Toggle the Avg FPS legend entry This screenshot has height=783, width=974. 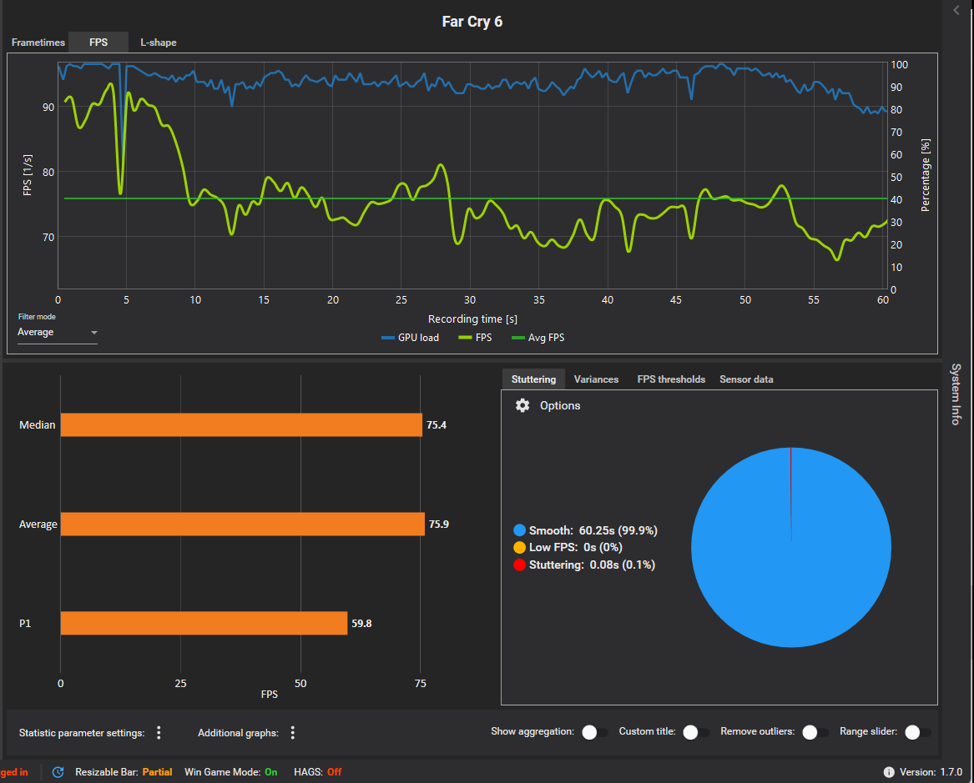coord(538,338)
